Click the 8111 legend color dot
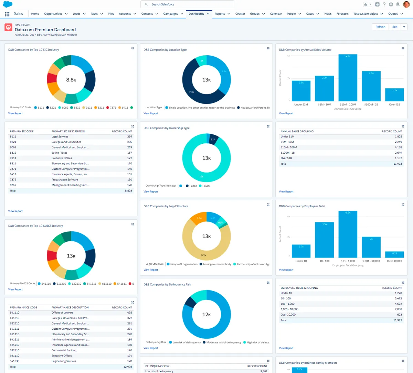The height and width of the screenshot is (373, 413). coord(35,108)
